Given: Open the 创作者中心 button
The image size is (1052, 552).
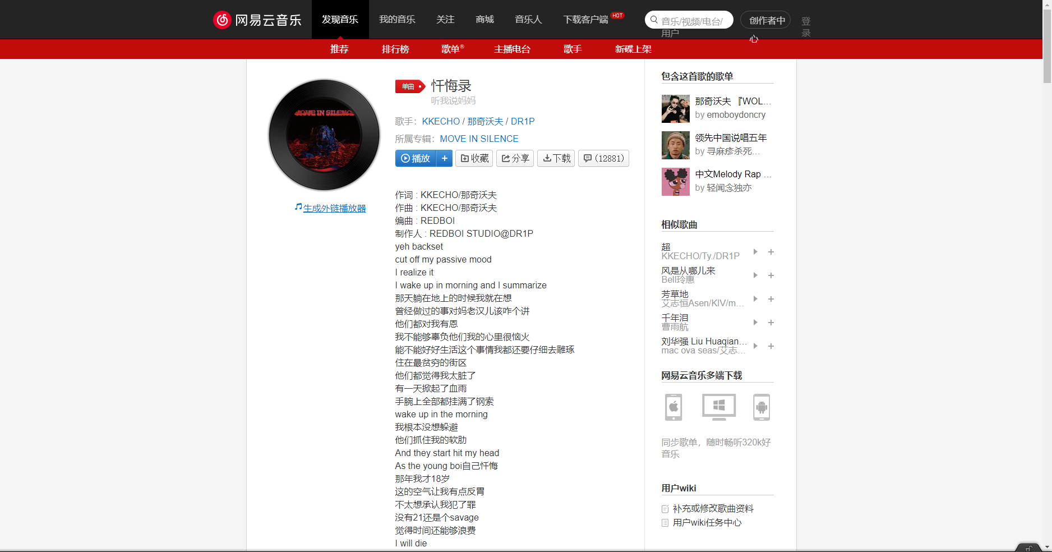Looking at the screenshot, I should [x=765, y=19].
